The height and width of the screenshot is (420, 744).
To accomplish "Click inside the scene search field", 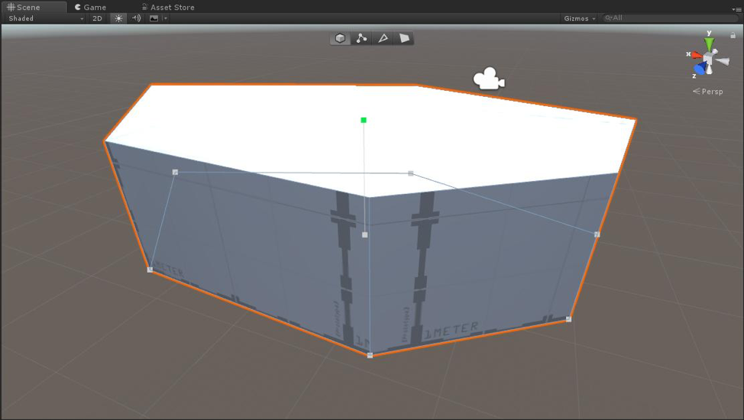I will click(672, 18).
